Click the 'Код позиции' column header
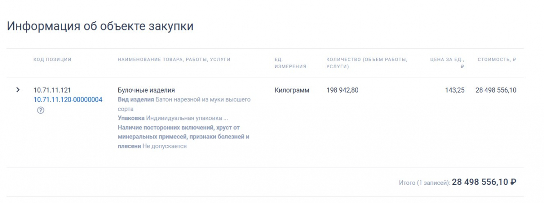Image resolution: width=544 pixels, height=203 pixels. tap(53, 59)
